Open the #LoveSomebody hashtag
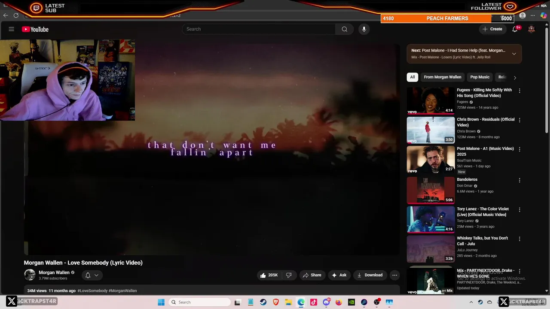 click(x=92, y=291)
